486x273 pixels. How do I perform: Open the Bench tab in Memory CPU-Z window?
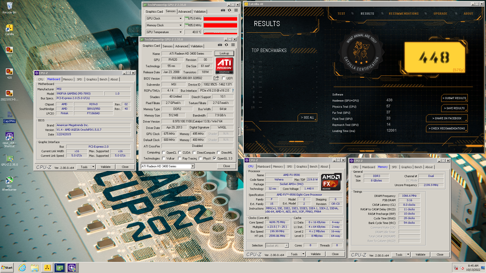(418, 167)
